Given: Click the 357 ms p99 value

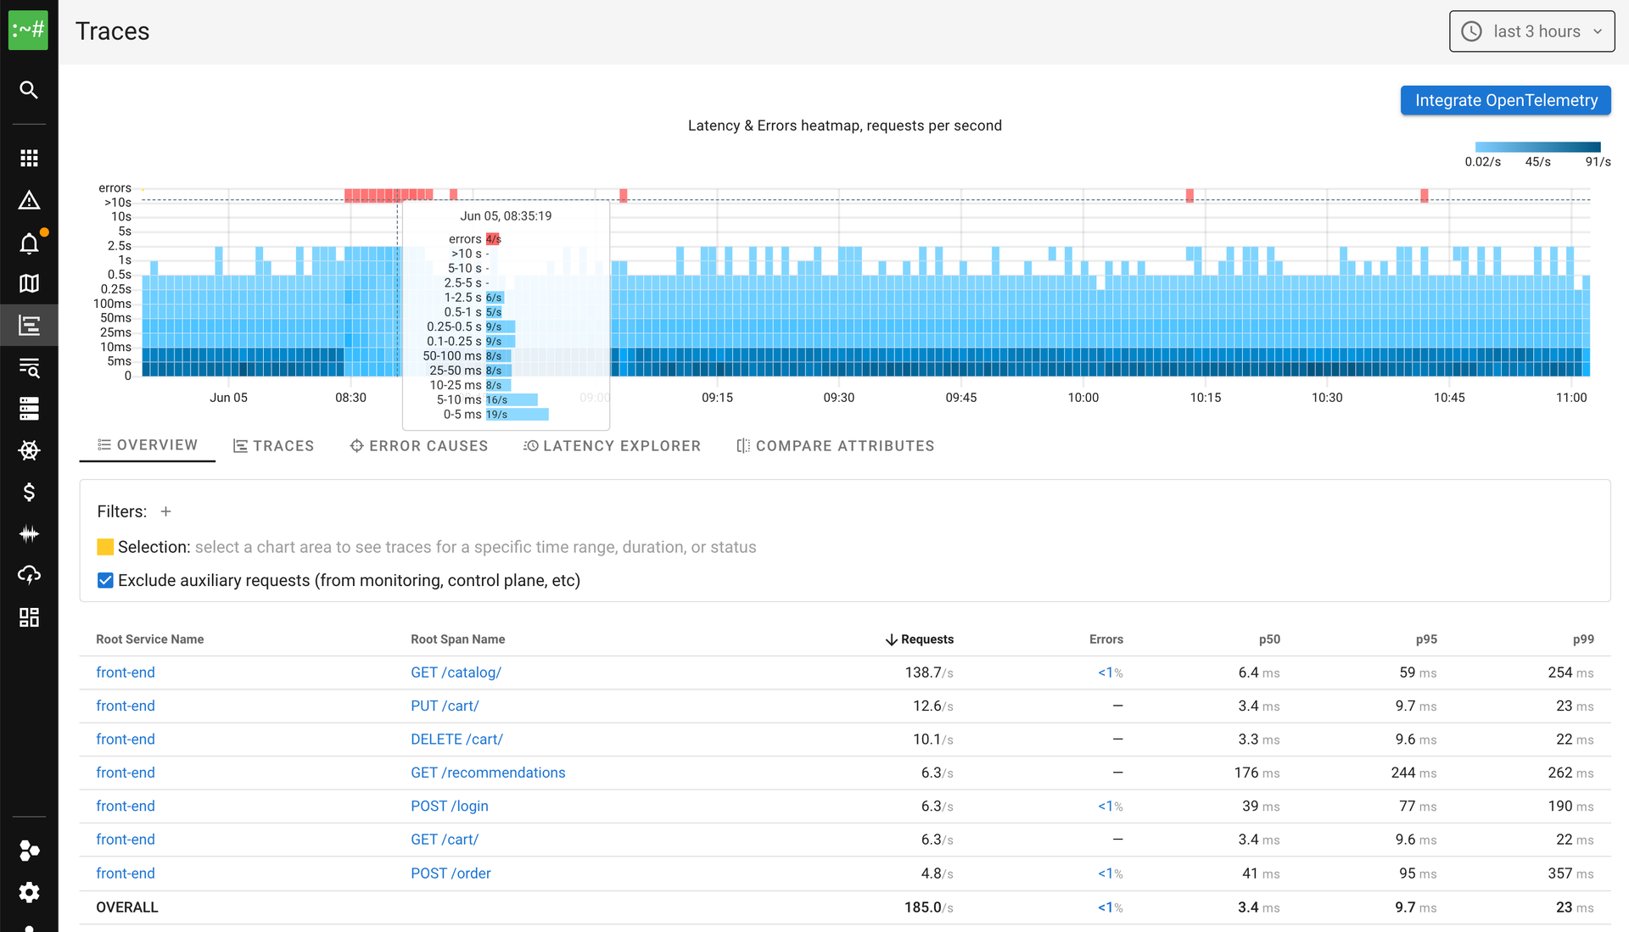Looking at the screenshot, I should (x=1570, y=873).
